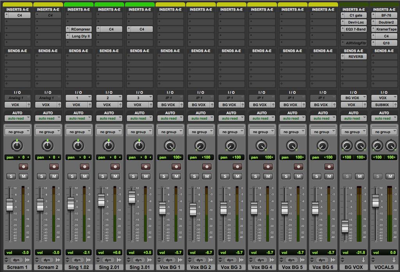The image size is (400, 272).
Task: Open Devil-Loc insert on BG VOX
Action: point(354,22)
